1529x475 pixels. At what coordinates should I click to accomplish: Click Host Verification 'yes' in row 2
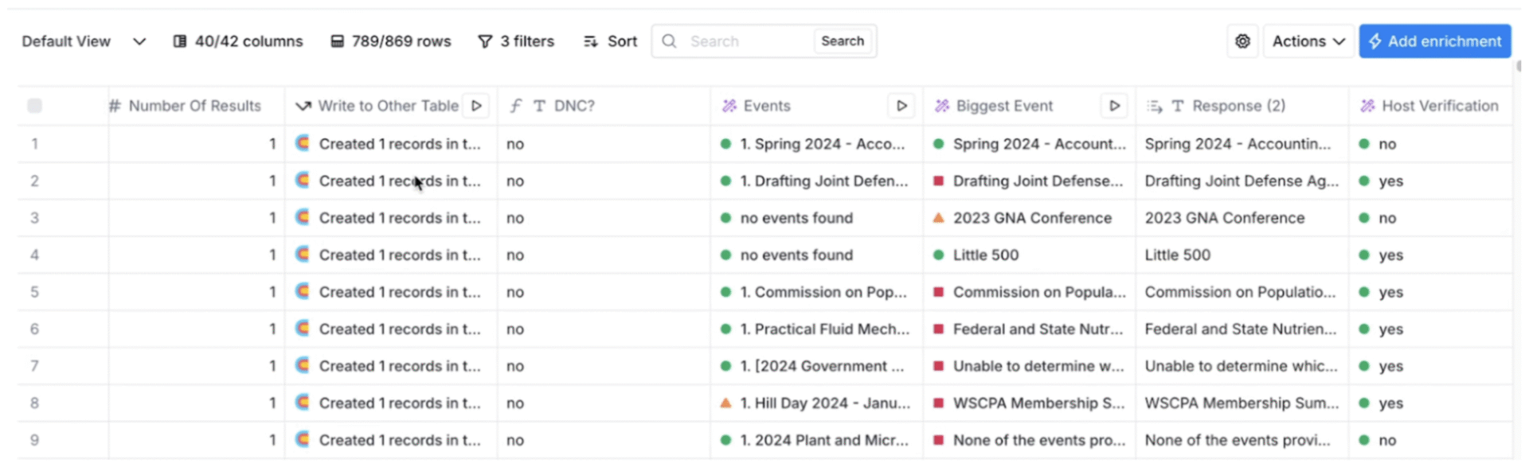[1430, 181]
